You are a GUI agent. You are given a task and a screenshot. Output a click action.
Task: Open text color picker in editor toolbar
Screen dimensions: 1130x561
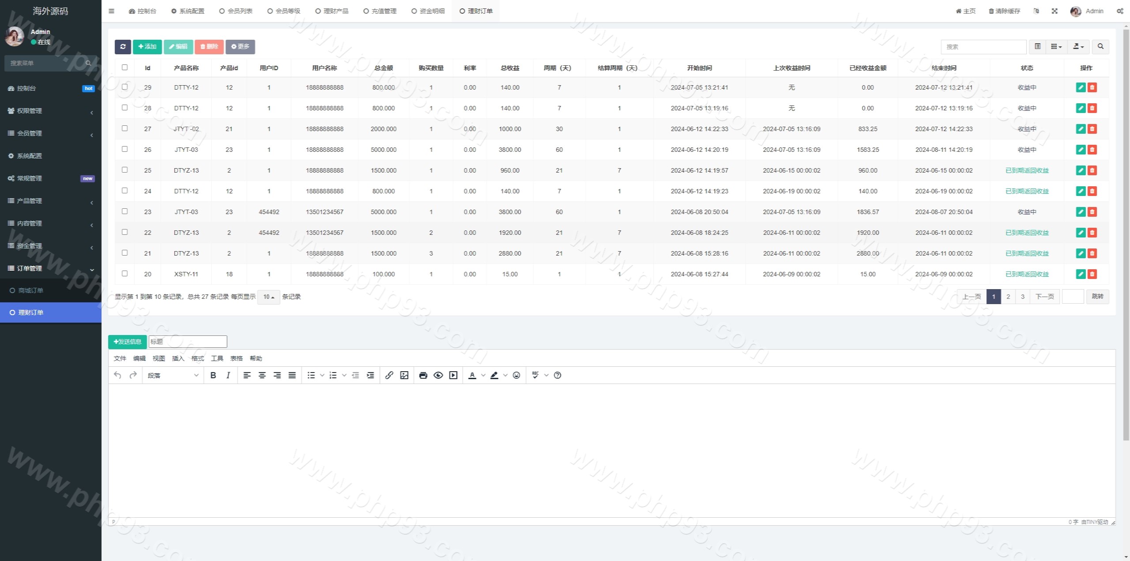pyautogui.click(x=483, y=375)
